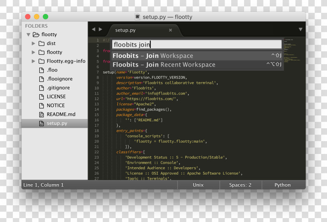
Task: Click the .gitignore file icon
Action: pyautogui.click(x=42, y=88)
